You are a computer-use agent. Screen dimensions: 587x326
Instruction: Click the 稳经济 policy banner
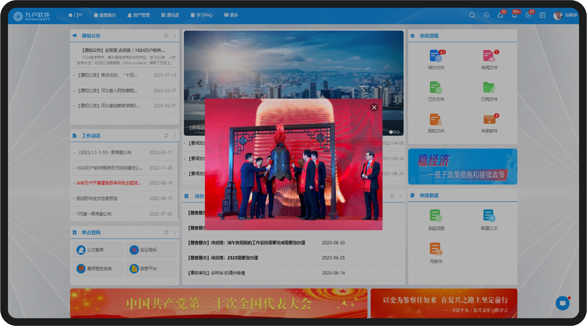[463, 167]
